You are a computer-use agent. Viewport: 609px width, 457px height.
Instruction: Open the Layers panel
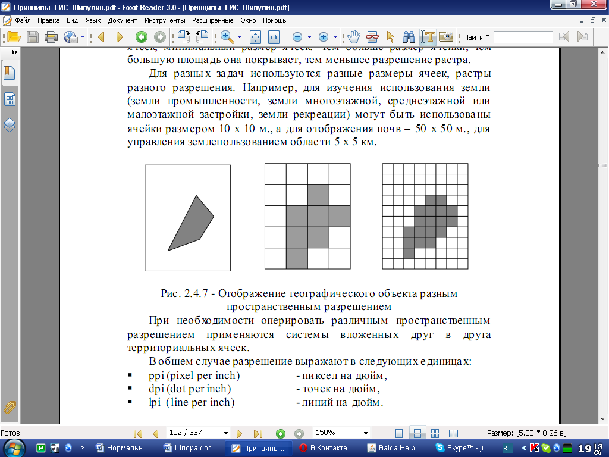[x=10, y=125]
